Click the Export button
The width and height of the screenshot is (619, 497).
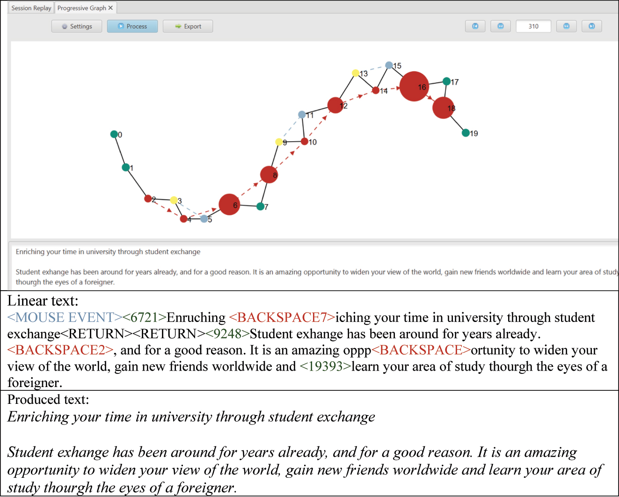point(188,26)
